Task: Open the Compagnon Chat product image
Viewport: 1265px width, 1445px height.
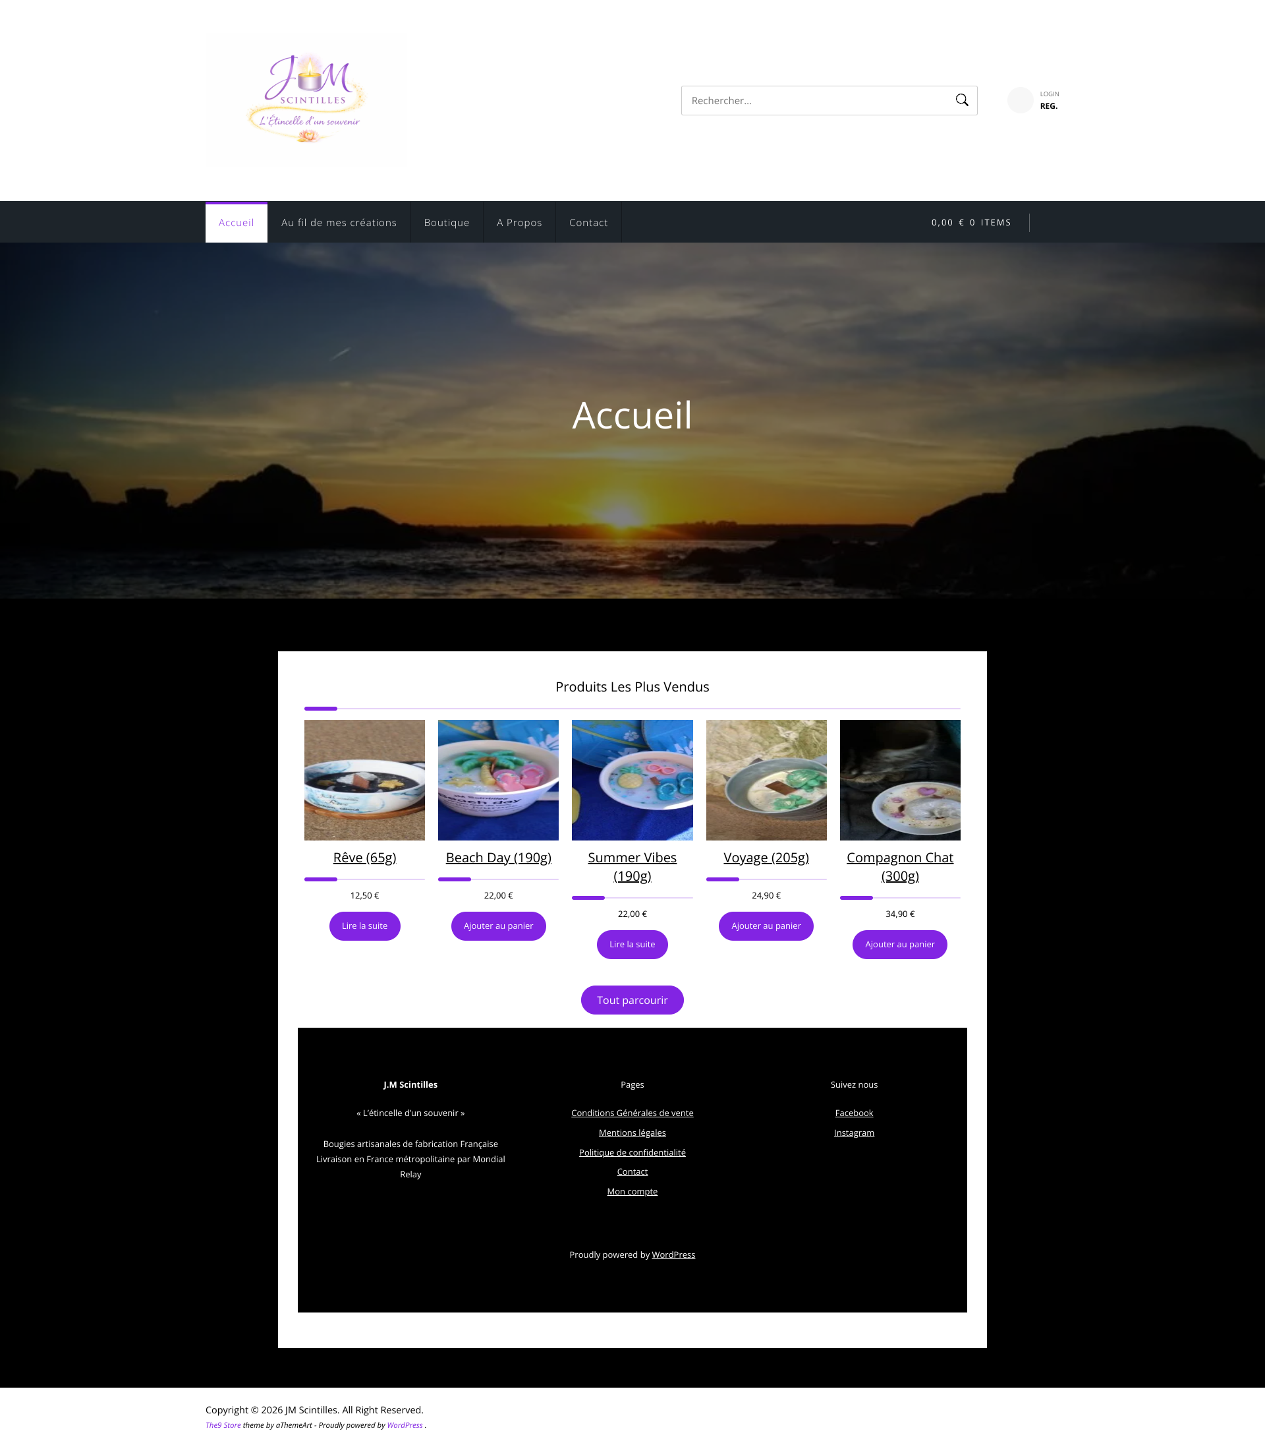Action: (899, 780)
